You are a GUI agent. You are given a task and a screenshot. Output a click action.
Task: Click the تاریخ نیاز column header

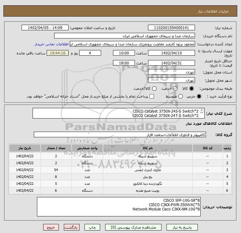pyautogui.click(x=25, y=148)
